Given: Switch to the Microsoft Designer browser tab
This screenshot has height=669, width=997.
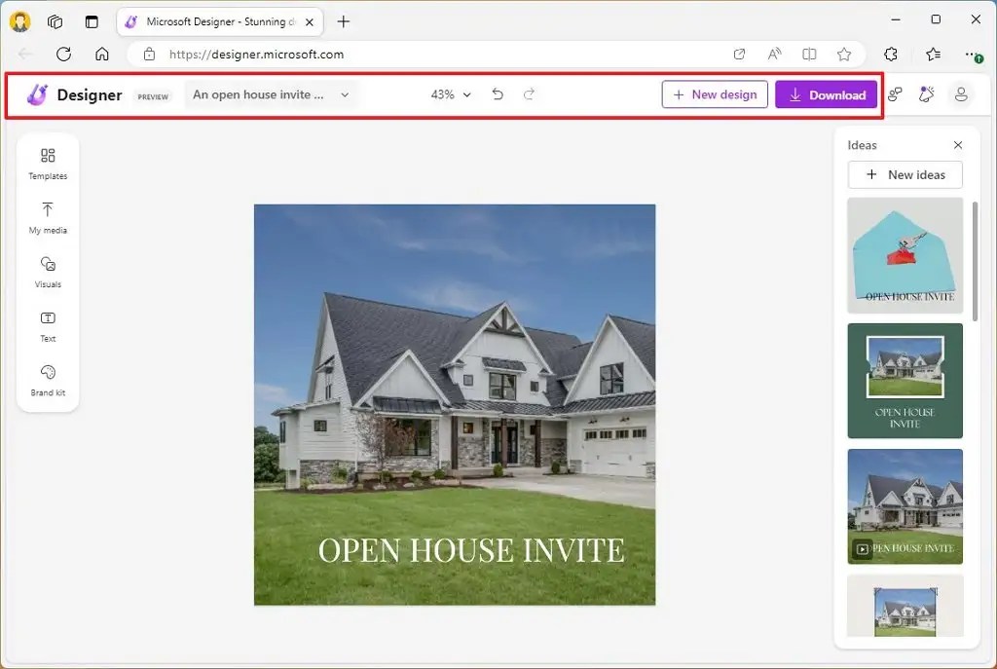Looking at the screenshot, I should coord(214,20).
